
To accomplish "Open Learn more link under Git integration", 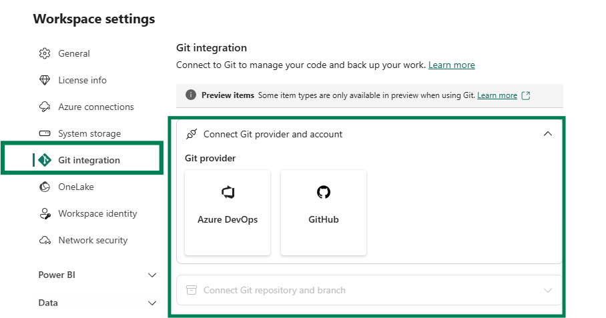I will coord(451,65).
